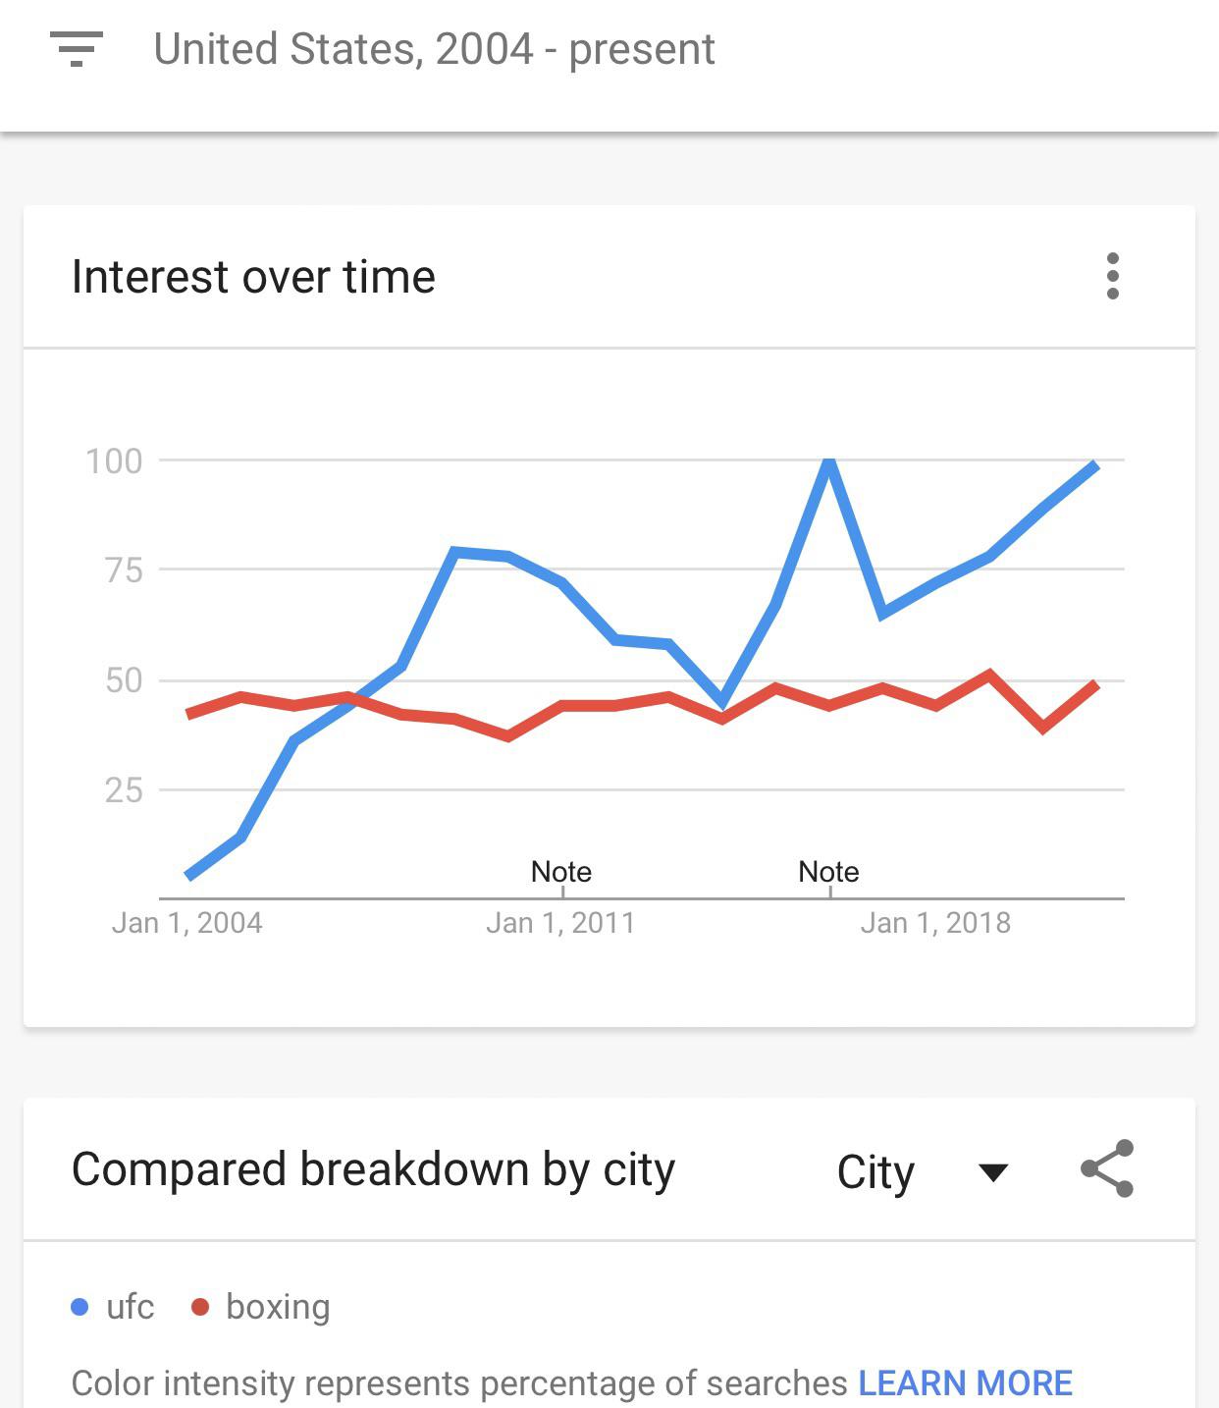Select the boxing line starting point in 2004
The height and width of the screenshot is (1408, 1219).
[x=188, y=714]
